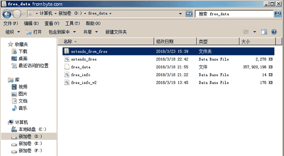
Task: Open the 图片 library
Action: coord(23,94)
